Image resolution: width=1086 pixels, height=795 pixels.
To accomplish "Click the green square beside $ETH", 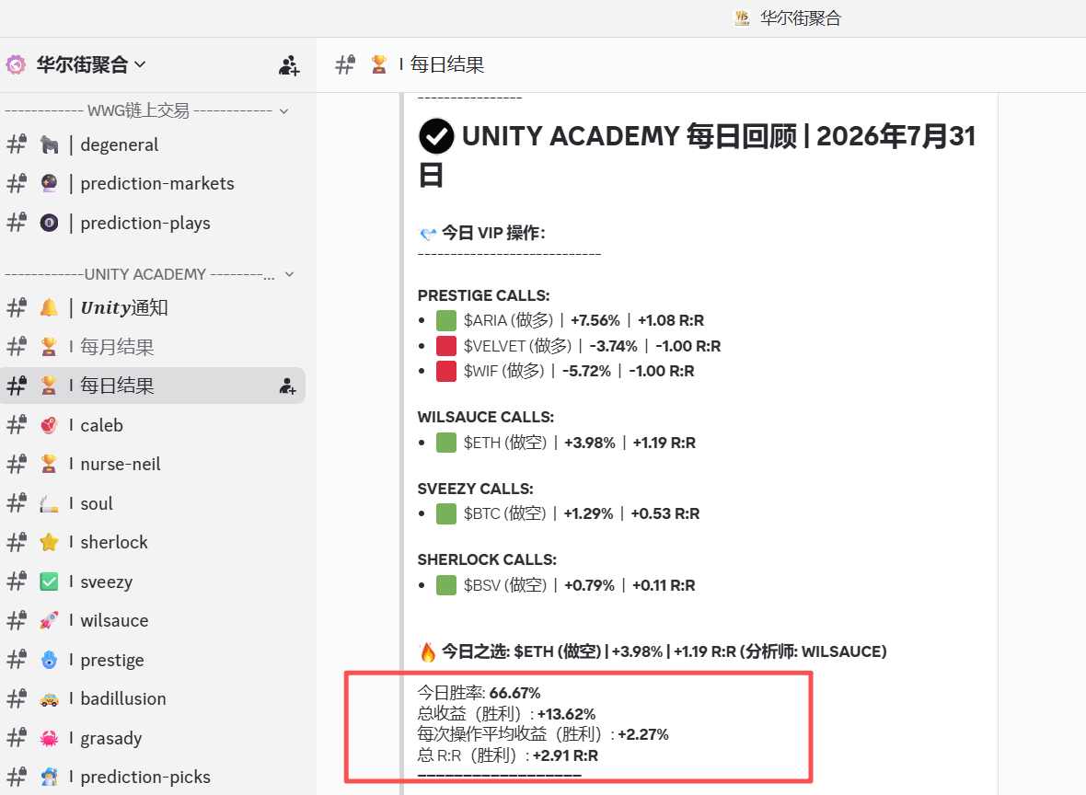I will click(x=446, y=443).
